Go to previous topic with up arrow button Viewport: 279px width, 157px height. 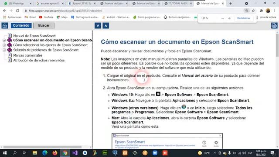(x=105, y=26)
